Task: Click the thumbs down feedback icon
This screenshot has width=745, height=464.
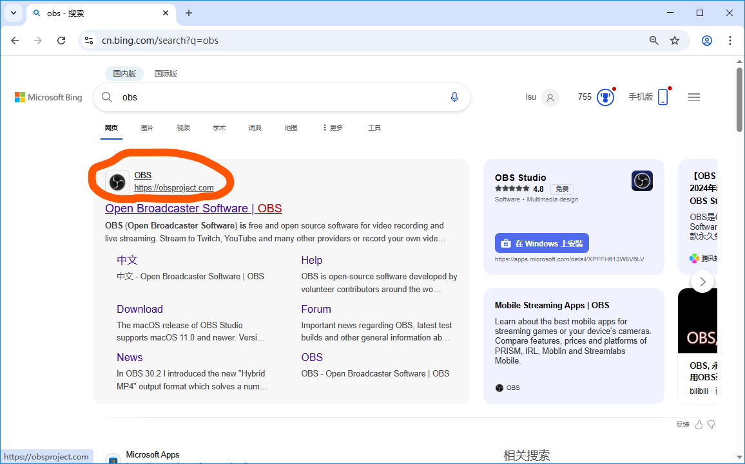Action: (711, 425)
